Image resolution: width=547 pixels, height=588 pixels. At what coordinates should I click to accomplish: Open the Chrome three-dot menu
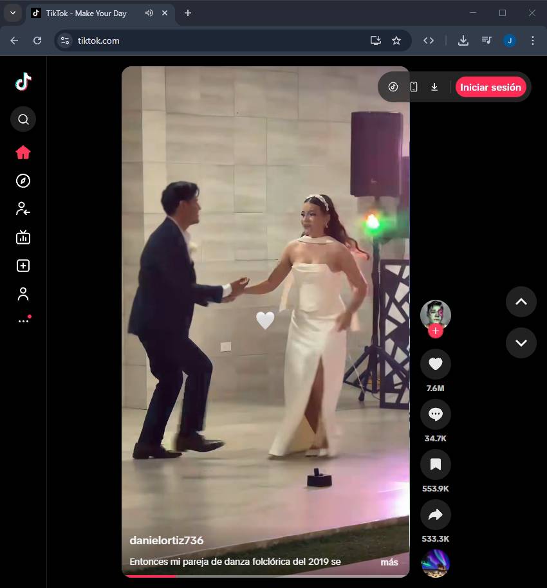pos(532,41)
